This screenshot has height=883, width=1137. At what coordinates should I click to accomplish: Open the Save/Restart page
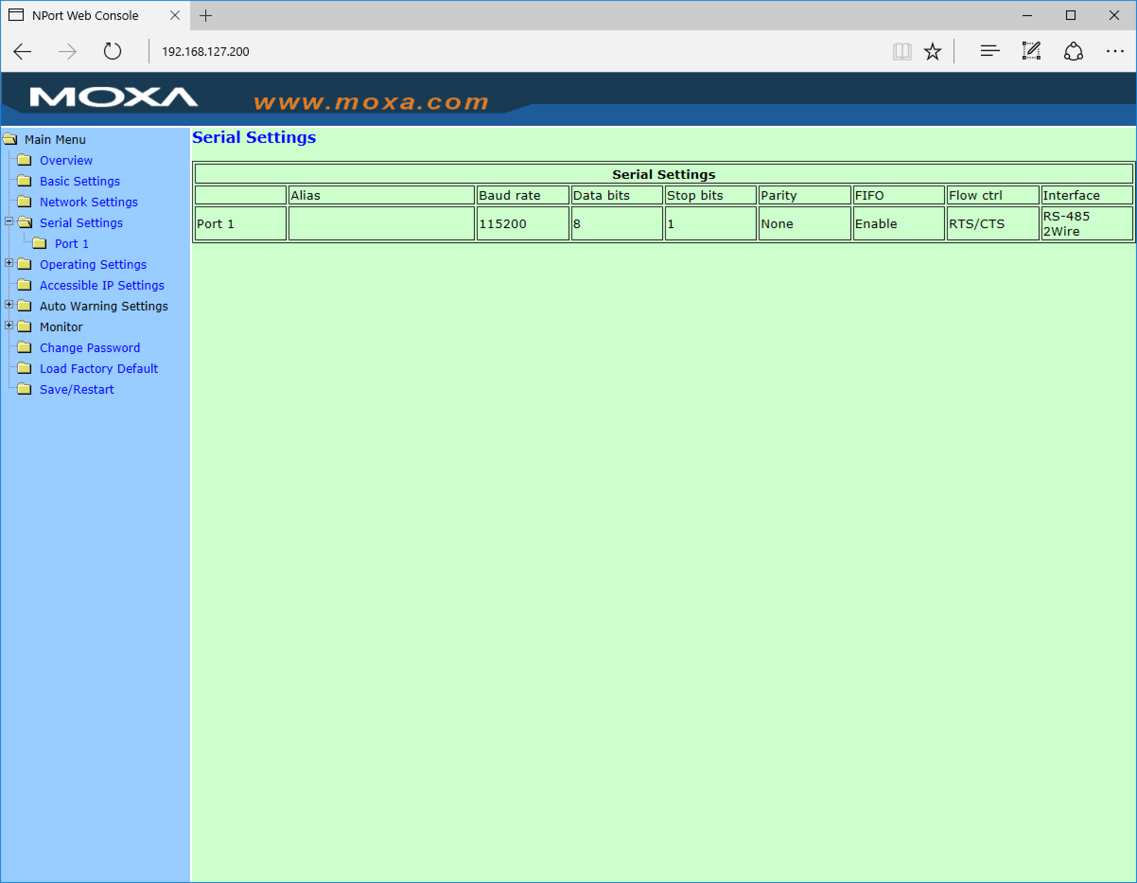coord(77,389)
